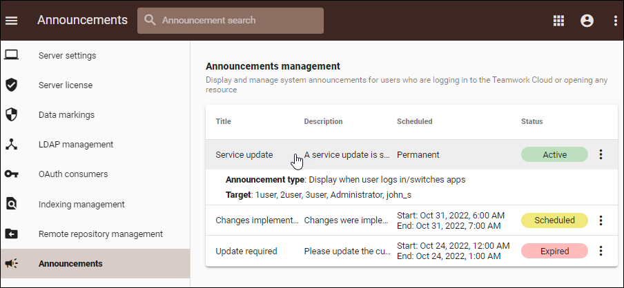
Task: Click the Scheduled status badge
Action: 554,220
